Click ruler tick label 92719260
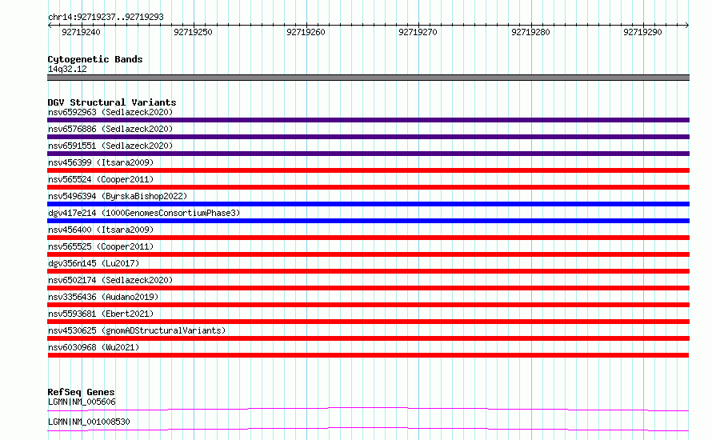The height and width of the screenshot is (440, 712). coord(306,32)
